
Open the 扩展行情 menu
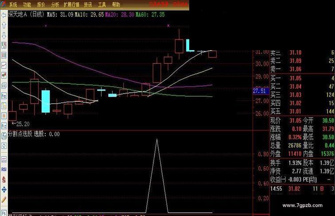[72, 4]
